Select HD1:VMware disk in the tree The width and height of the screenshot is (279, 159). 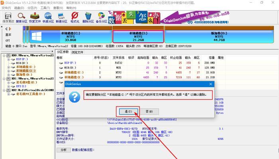pos(32,78)
